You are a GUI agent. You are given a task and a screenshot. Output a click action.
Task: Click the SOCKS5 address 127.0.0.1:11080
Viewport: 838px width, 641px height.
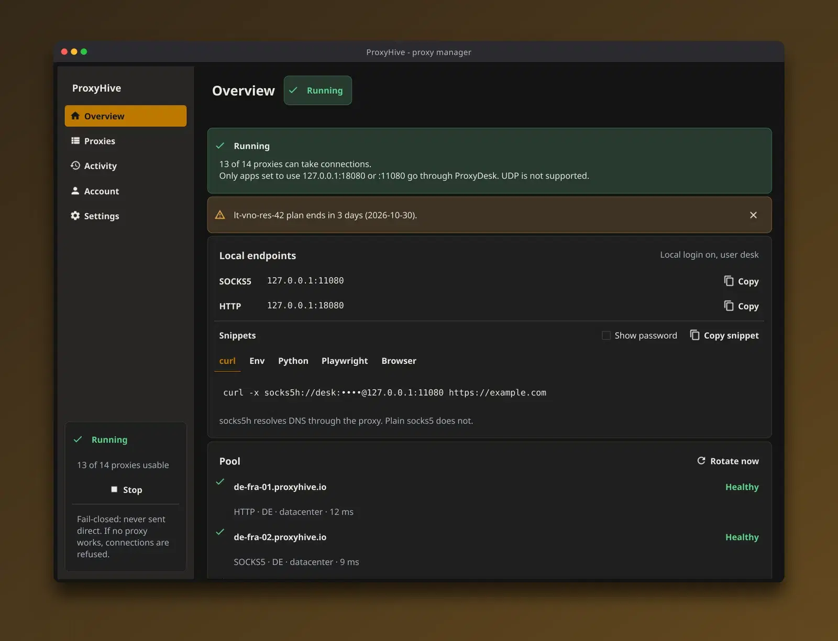click(305, 281)
